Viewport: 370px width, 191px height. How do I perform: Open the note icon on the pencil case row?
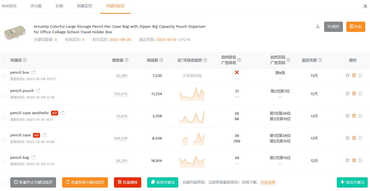click(x=360, y=138)
